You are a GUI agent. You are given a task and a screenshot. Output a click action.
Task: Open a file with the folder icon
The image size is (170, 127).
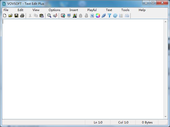pos(10,16)
